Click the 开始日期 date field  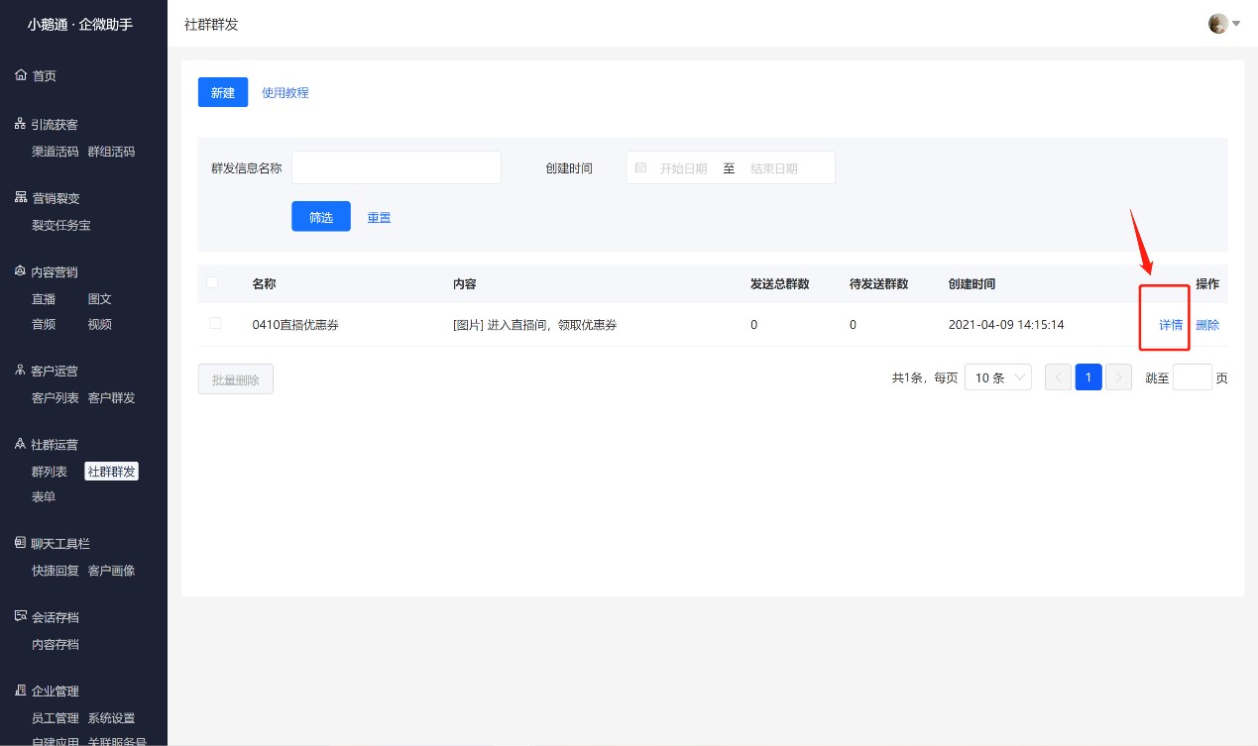tap(684, 168)
